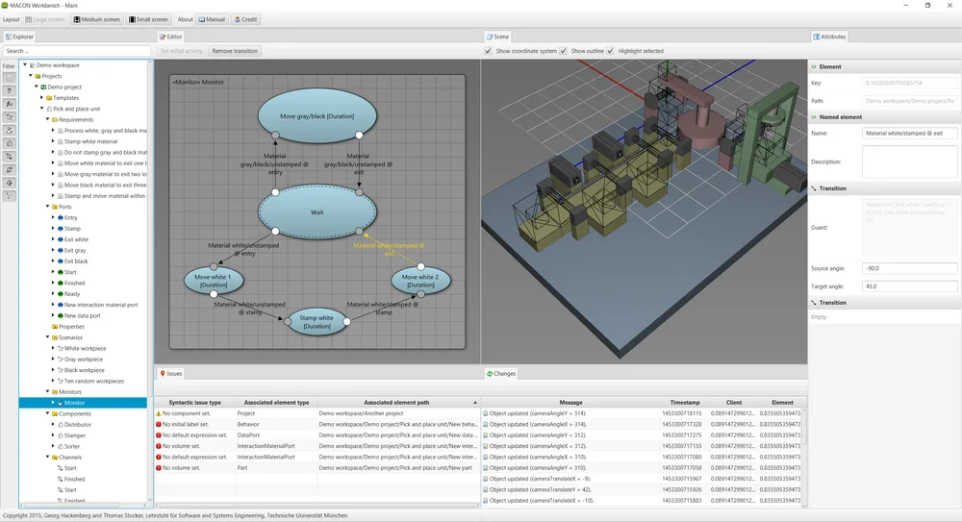Click the Large screen layout button
Screen dimensions: 962x522
pos(45,19)
